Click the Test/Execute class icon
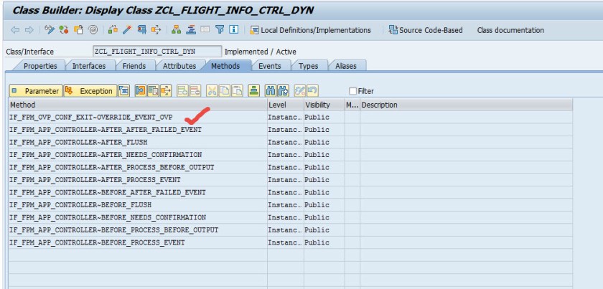The height and width of the screenshot is (289, 603). 141,30
